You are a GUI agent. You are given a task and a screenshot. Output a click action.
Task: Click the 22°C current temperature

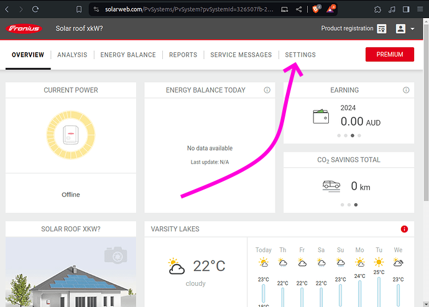(210, 266)
